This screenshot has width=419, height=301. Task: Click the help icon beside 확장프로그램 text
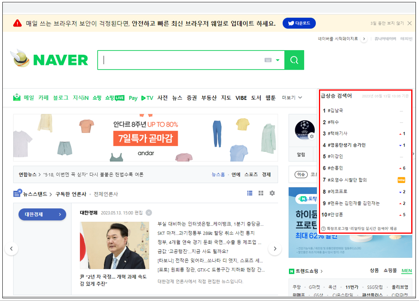tap(323, 229)
